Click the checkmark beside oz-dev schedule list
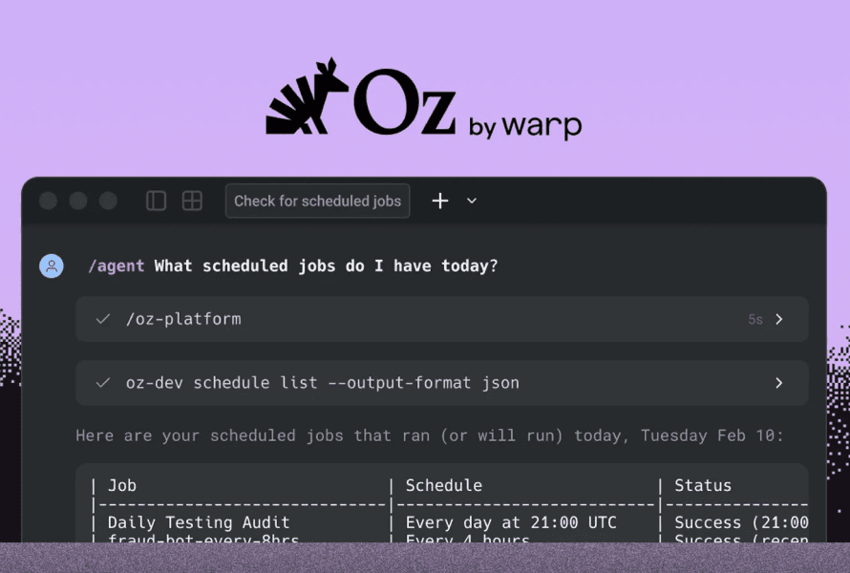The height and width of the screenshot is (573, 850). pos(103,383)
